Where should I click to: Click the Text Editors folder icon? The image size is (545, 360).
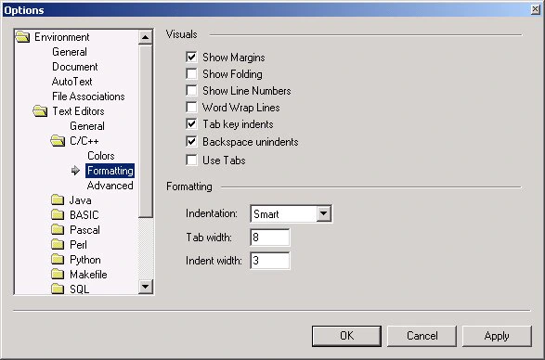tap(40, 111)
